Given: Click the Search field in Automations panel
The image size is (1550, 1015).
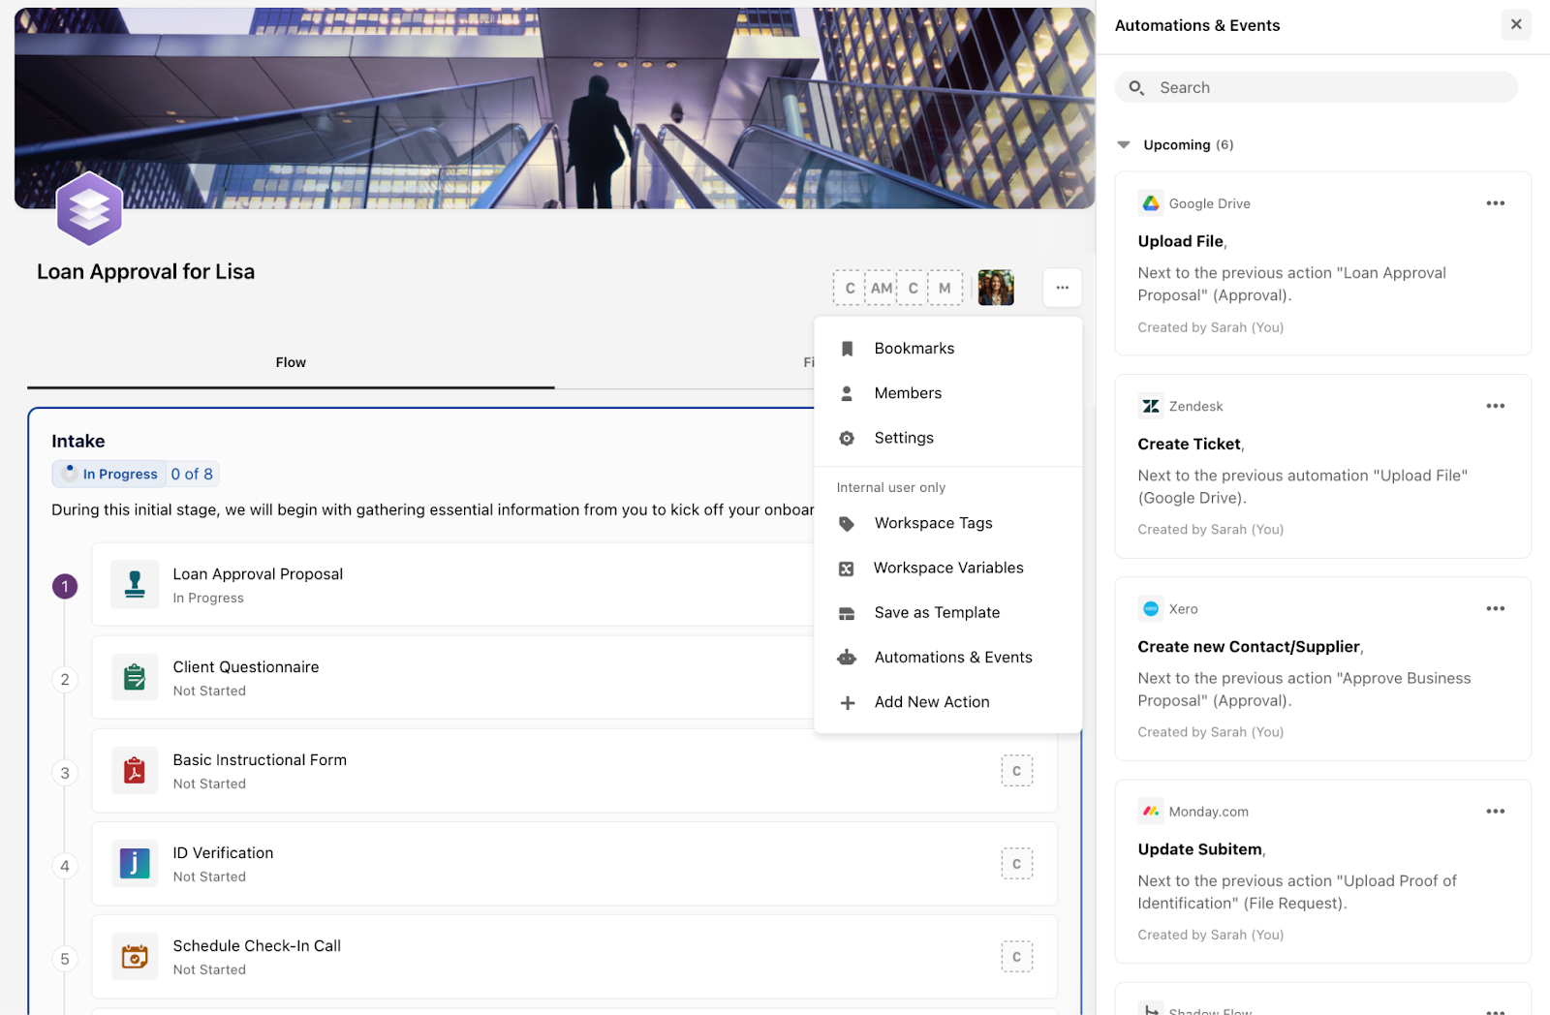Looking at the screenshot, I should [1317, 87].
